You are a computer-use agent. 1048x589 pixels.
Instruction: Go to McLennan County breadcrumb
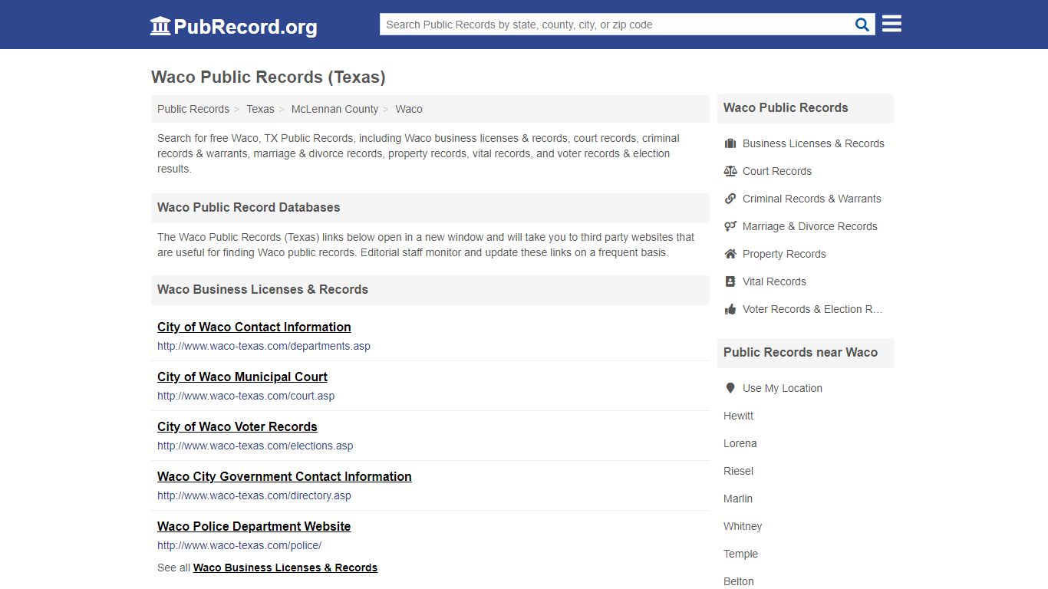pos(335,109)
